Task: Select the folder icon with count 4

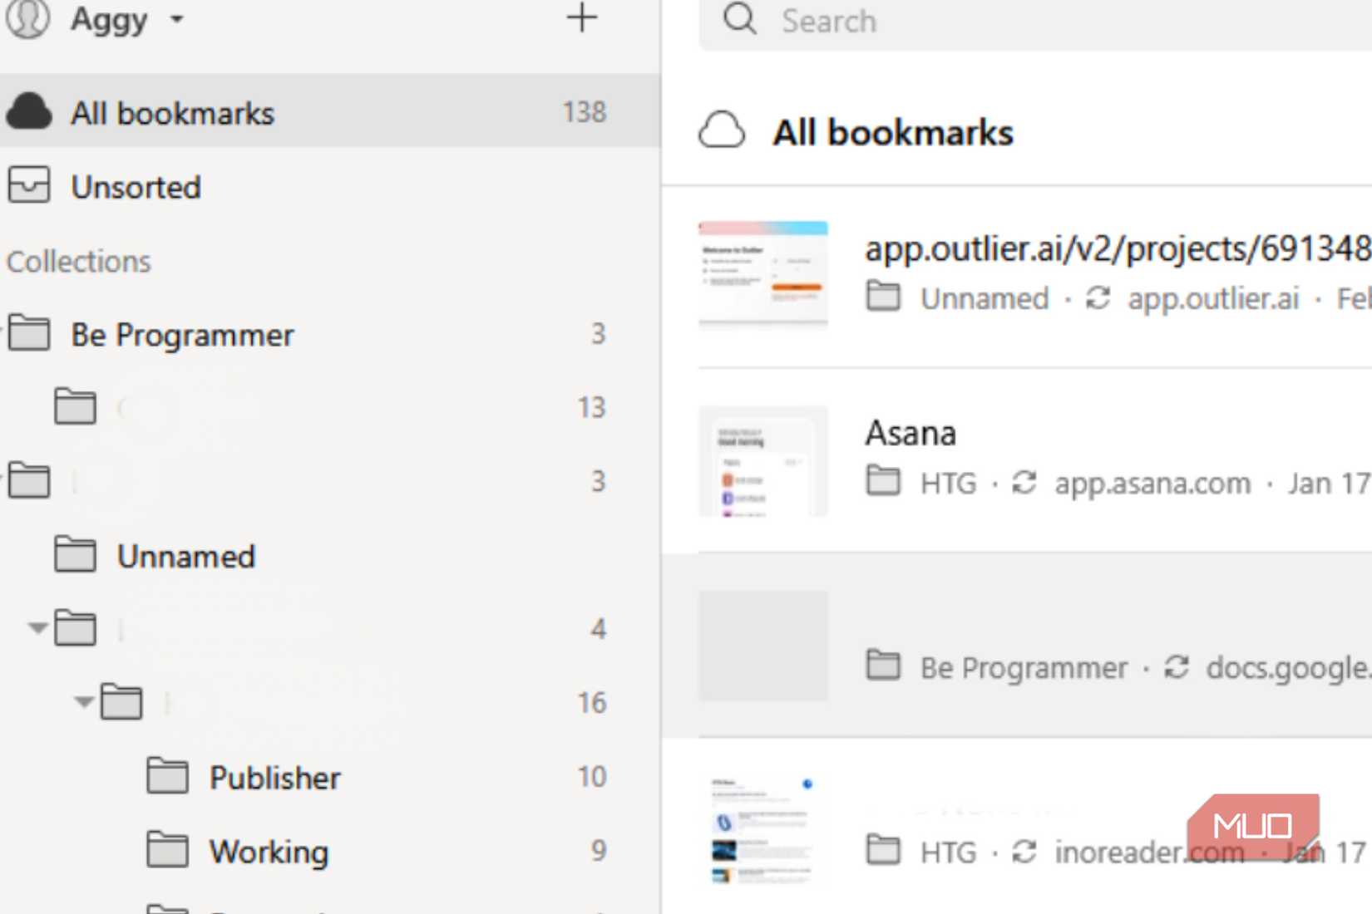Action: click(x=76, y=628)
